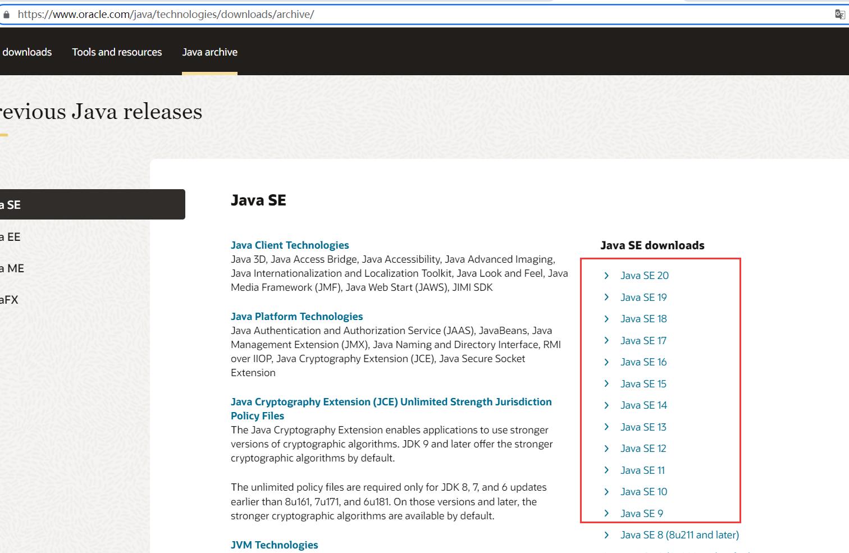The height and width of the screenshot is (553, 849).
Task: Click the browser address bar URL field
Action: [393, 15]
